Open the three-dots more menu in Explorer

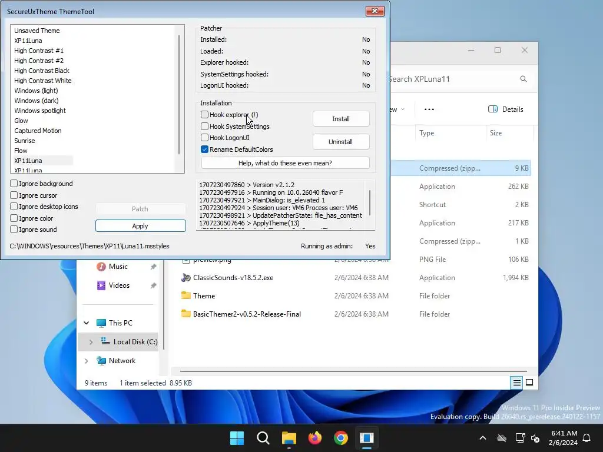coord(429,109)
